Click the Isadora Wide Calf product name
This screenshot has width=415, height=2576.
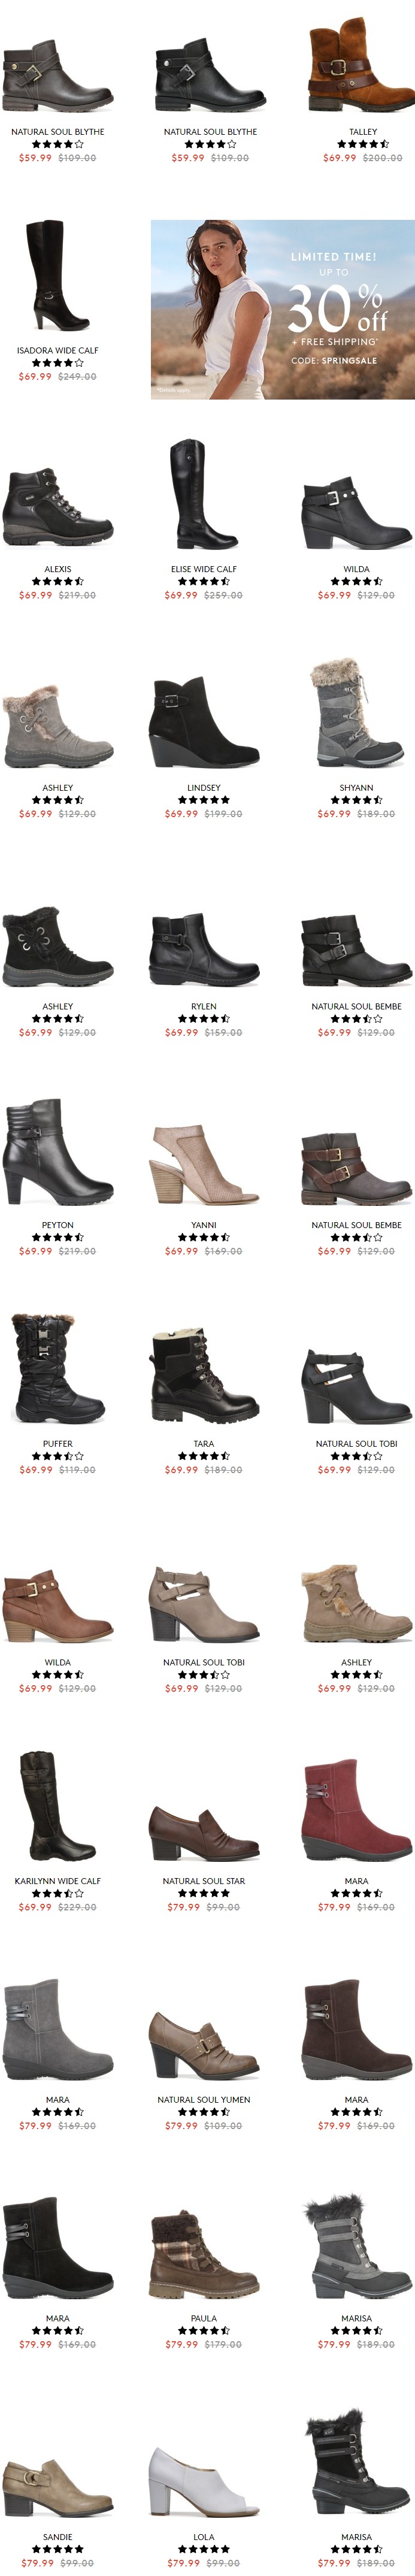58,350
